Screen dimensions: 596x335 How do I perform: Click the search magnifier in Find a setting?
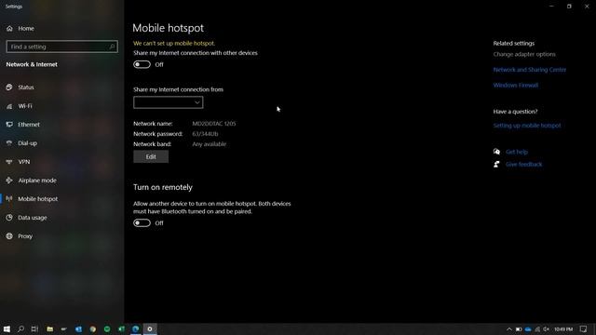[x=112, y=47]
